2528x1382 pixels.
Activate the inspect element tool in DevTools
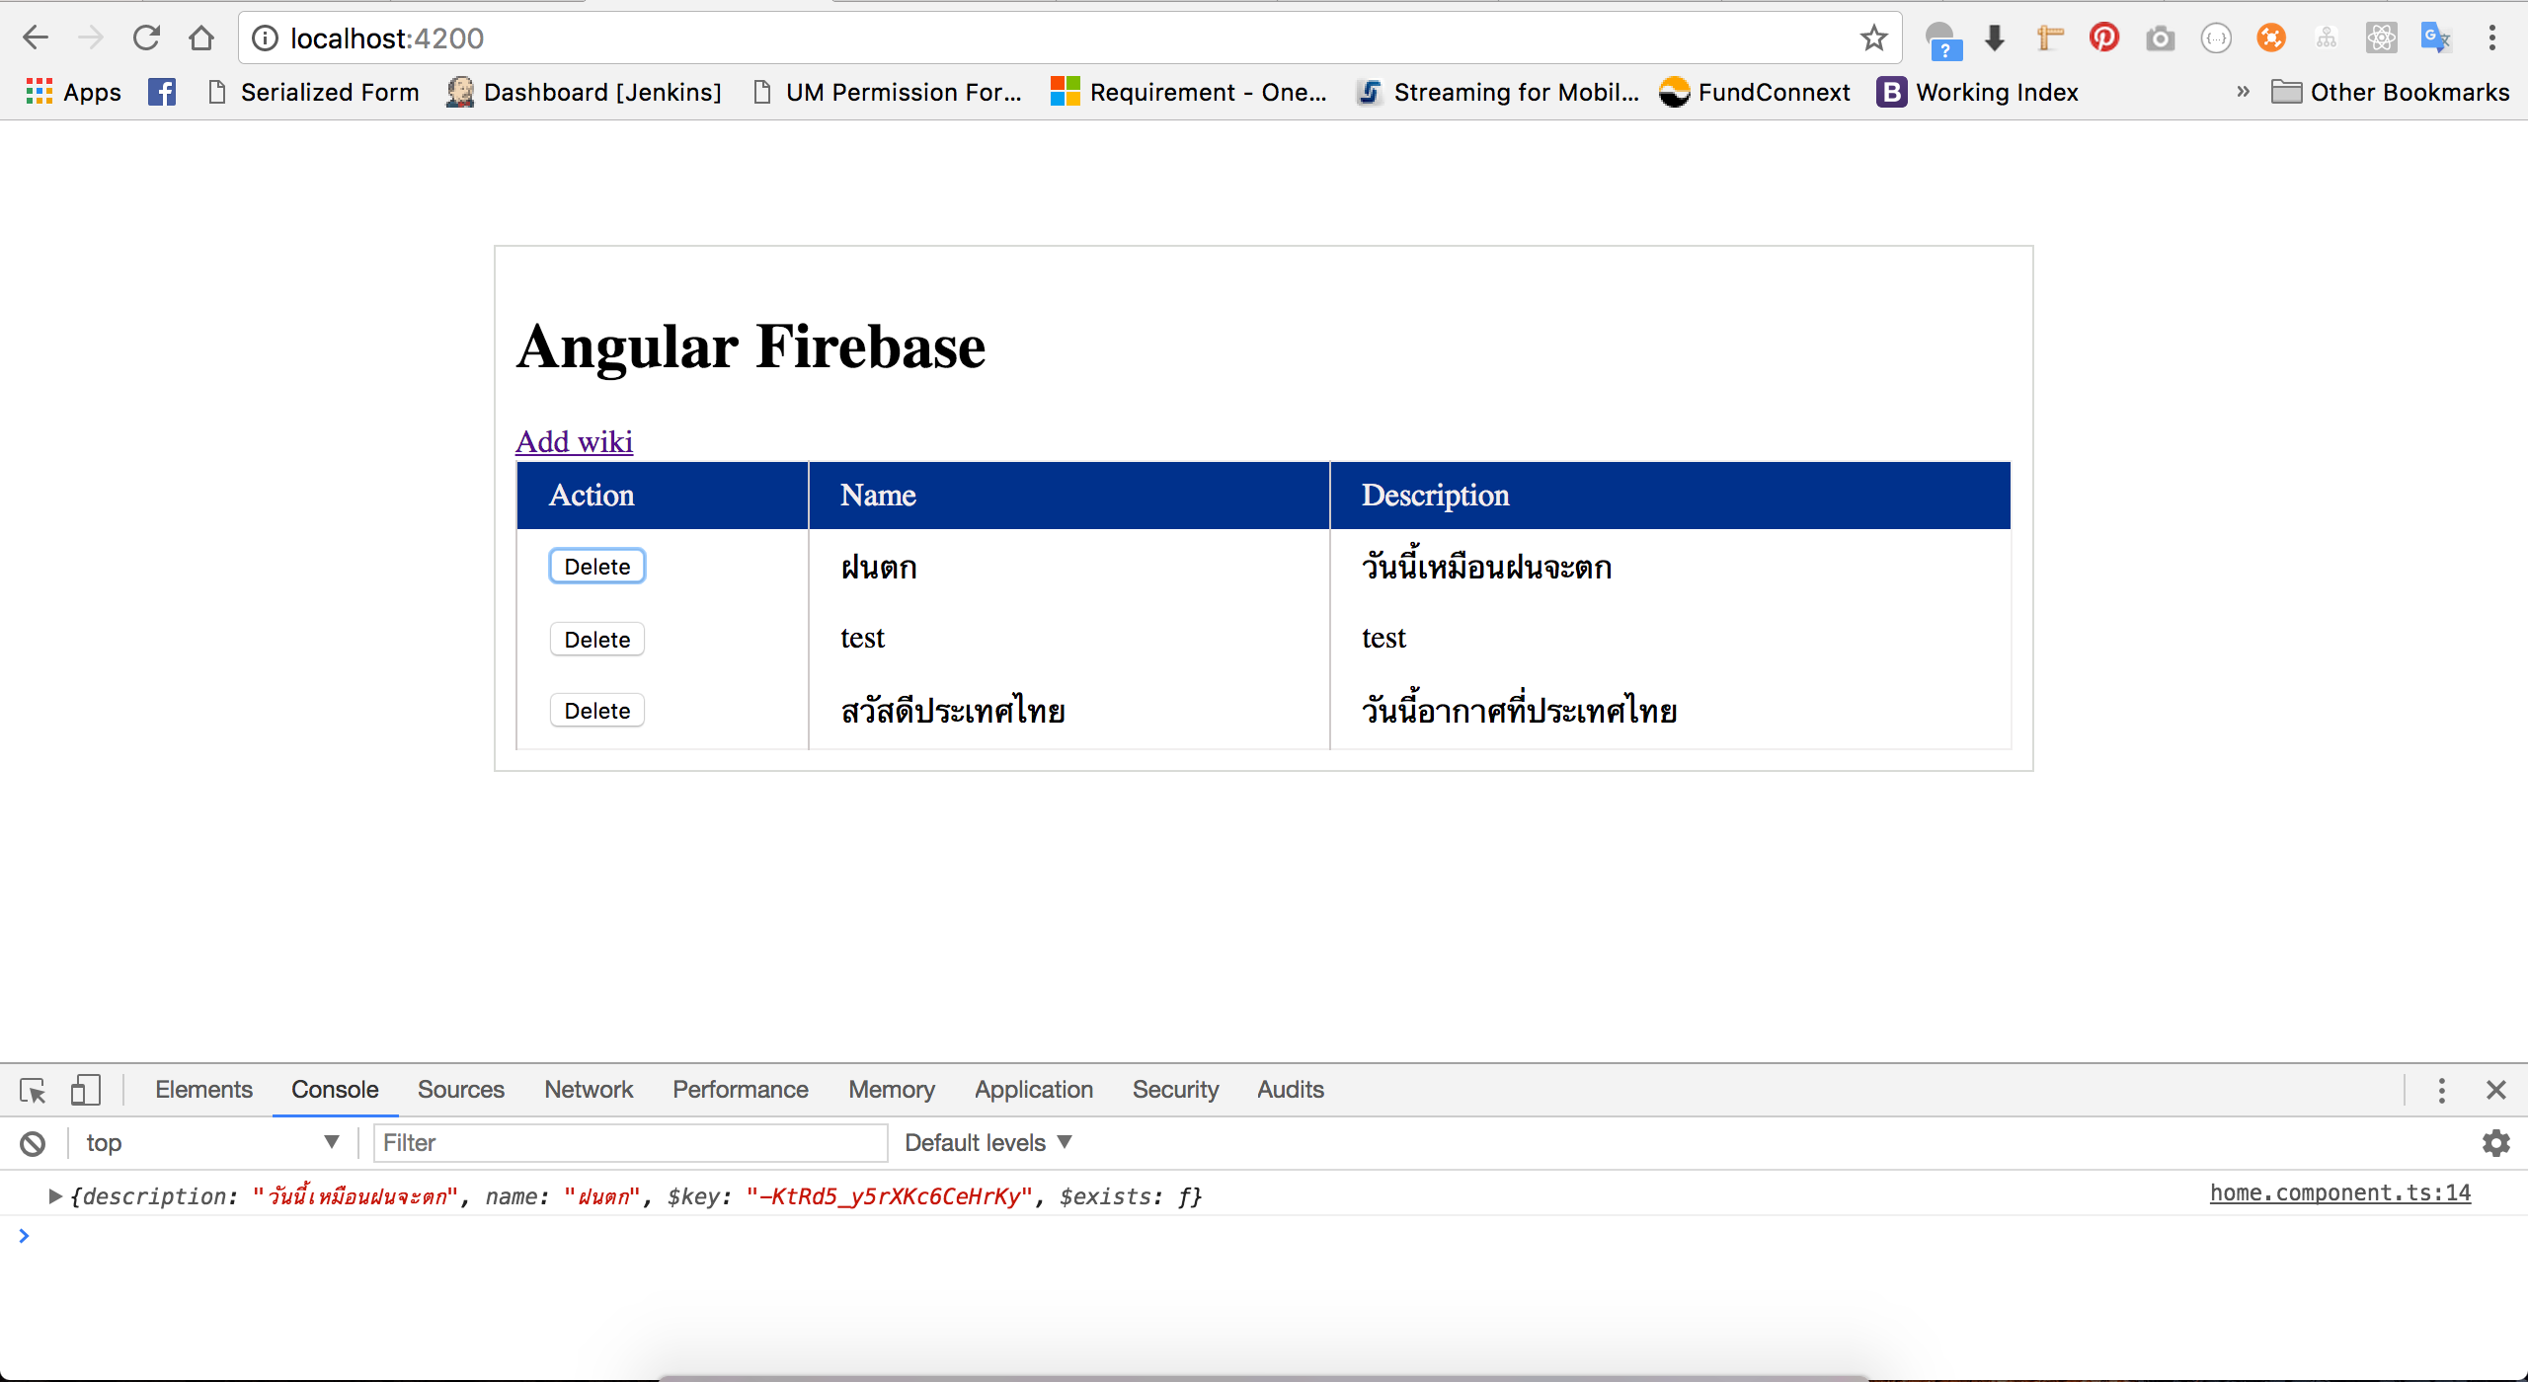pos(31,1090)
